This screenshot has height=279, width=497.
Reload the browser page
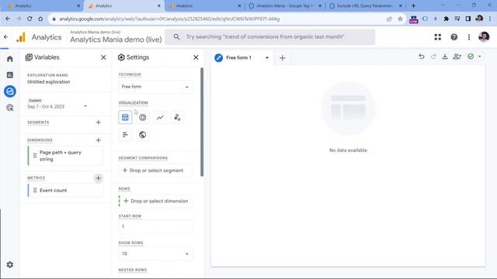click(x=30, y=19)
